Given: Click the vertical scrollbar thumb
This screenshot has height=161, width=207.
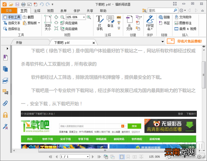Looking at the screenshot, I should (x=204, y=75).
